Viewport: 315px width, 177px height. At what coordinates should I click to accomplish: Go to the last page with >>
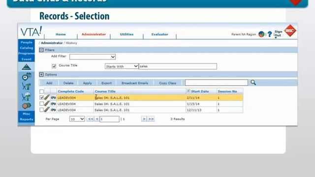[x=151, y=119]
